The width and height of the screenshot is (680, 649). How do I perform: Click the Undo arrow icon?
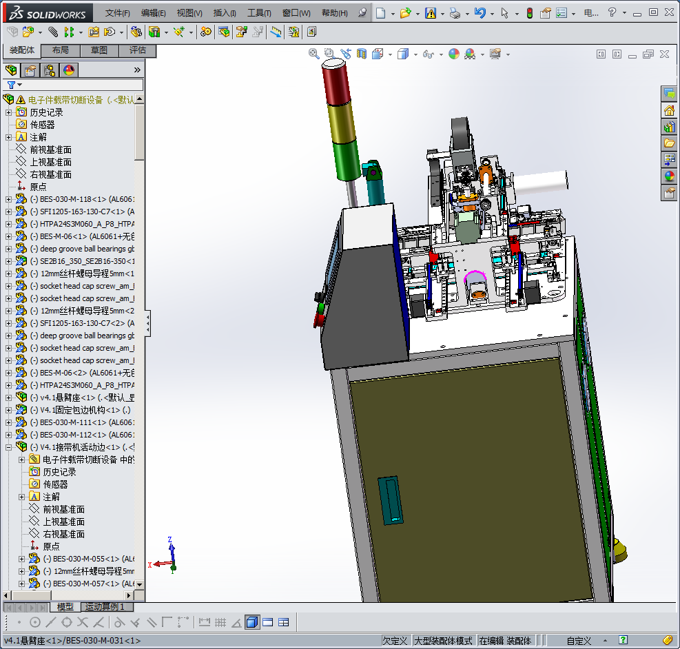click(480, 13)
